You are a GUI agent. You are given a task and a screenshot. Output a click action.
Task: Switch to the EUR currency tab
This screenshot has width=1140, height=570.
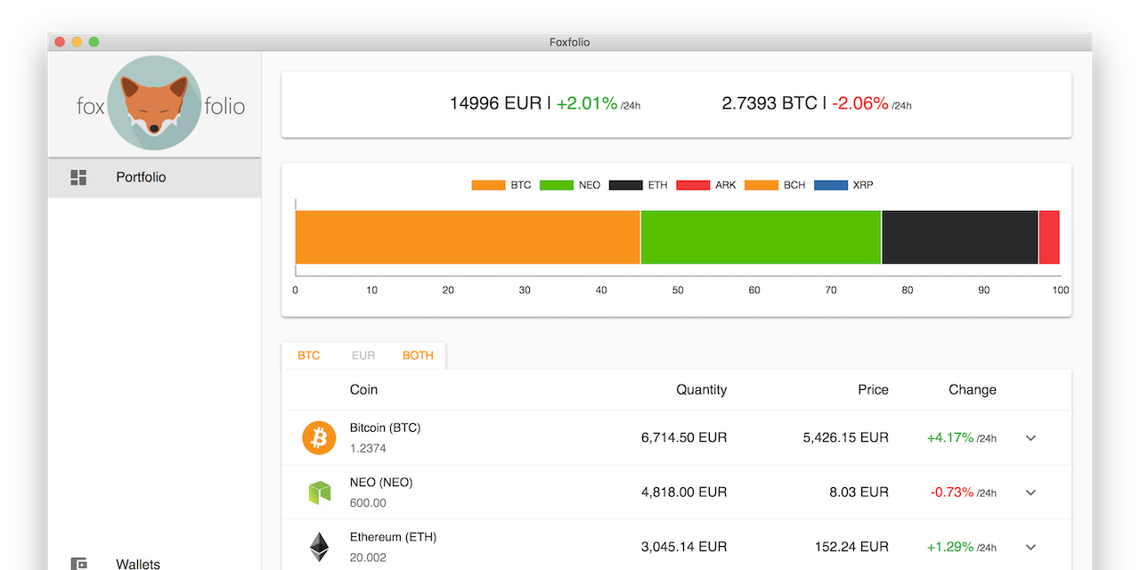[363, 355]
